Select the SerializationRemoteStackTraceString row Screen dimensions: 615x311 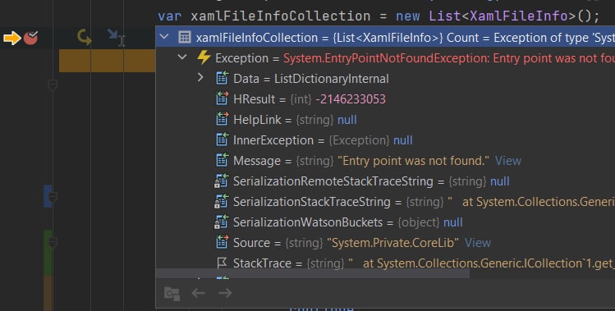coord(385,181)
